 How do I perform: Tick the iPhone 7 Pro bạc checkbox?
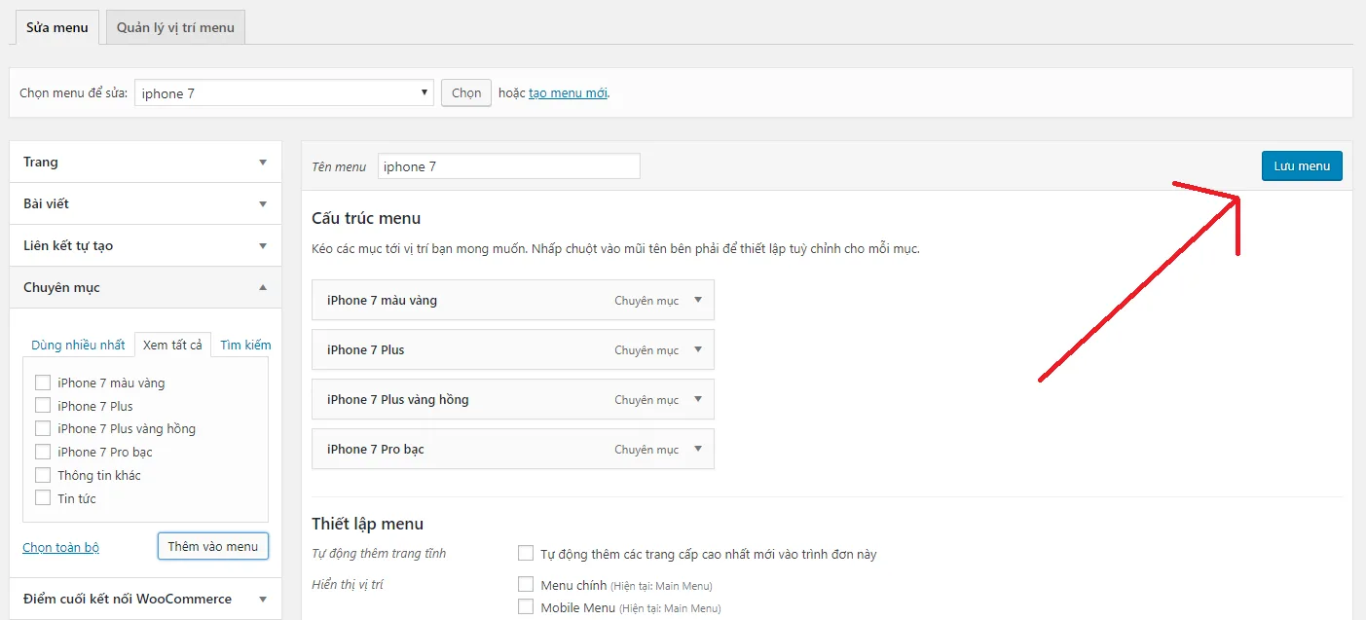click(43, 452)
